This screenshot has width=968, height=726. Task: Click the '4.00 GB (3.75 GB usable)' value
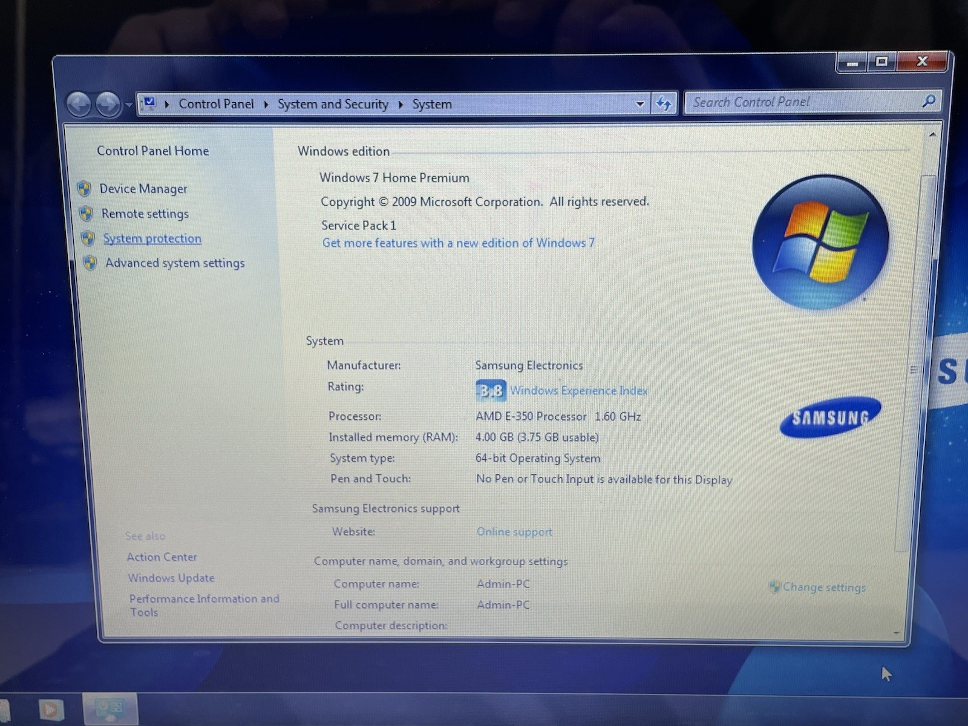537,437
